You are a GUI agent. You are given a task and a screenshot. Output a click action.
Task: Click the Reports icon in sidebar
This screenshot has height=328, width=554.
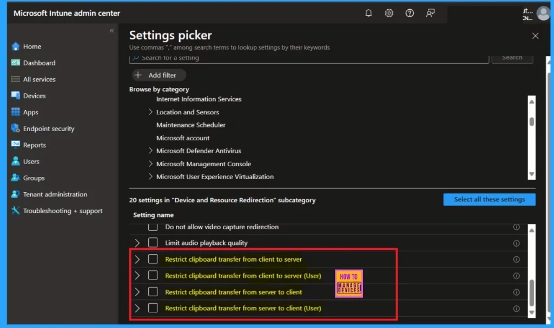pos(16,145)
